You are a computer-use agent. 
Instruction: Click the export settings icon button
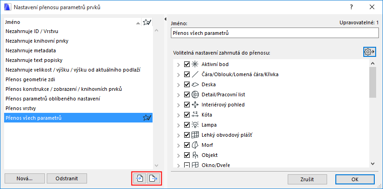(153, 178)
